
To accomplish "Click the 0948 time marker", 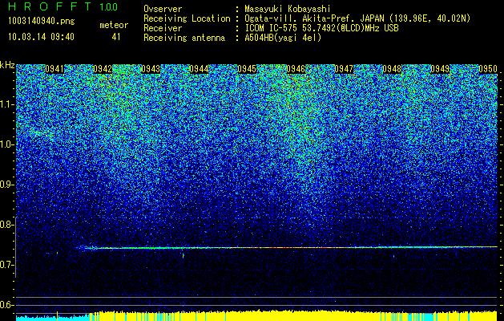I will pos(392,69).
